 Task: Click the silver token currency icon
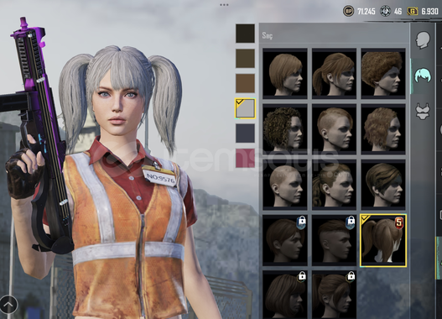click(385, 11)
